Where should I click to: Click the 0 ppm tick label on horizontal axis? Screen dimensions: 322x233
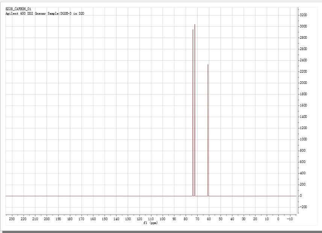(278, 219)
